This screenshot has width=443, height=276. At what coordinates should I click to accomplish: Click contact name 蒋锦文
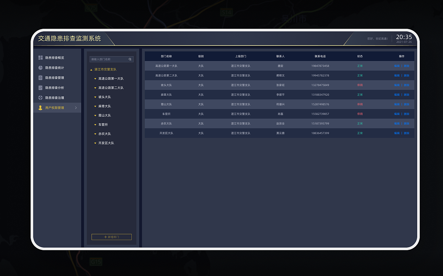tap(281, 75)
